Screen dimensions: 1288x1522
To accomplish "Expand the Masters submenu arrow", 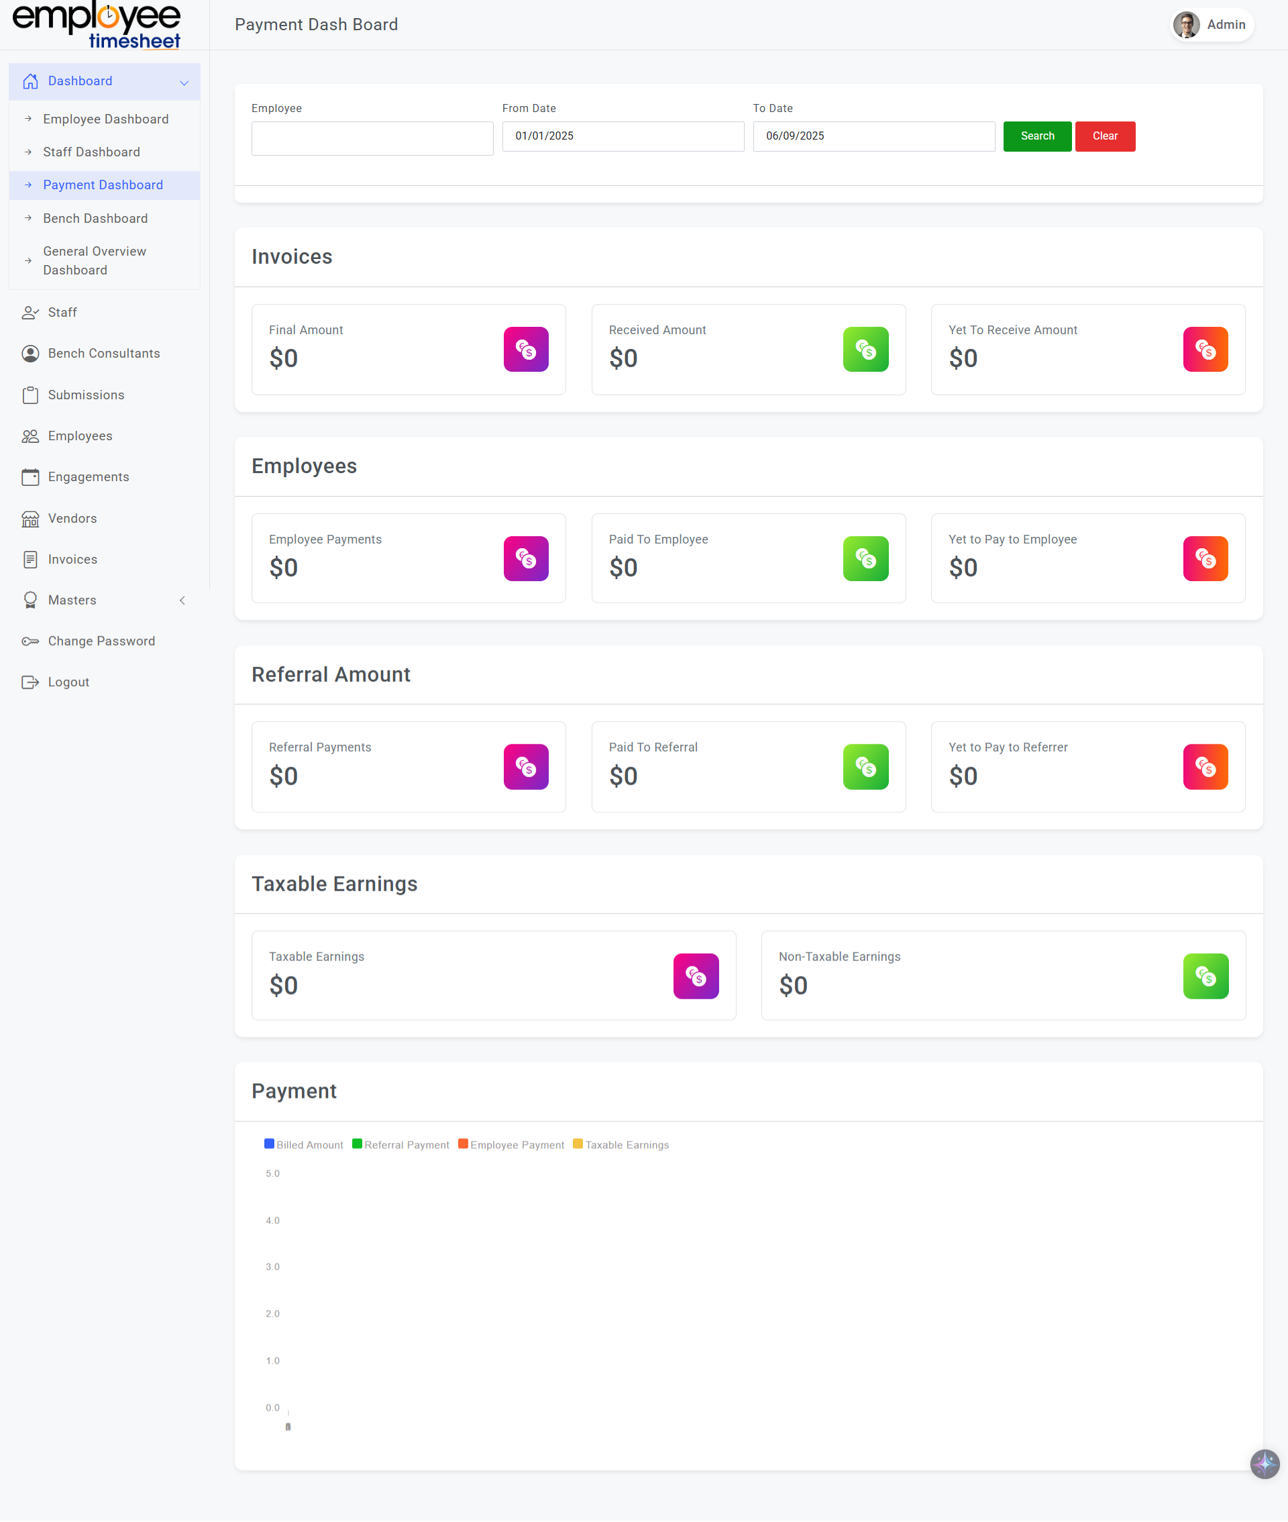I will point(182,601).
